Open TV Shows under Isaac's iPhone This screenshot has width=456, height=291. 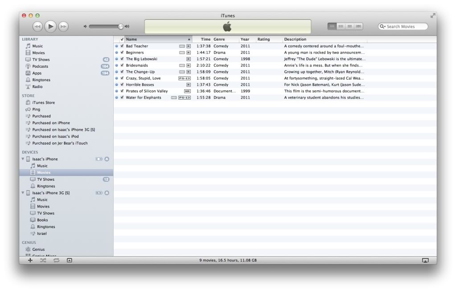point(45,179)
